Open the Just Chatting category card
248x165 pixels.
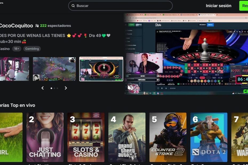[45, 137]
